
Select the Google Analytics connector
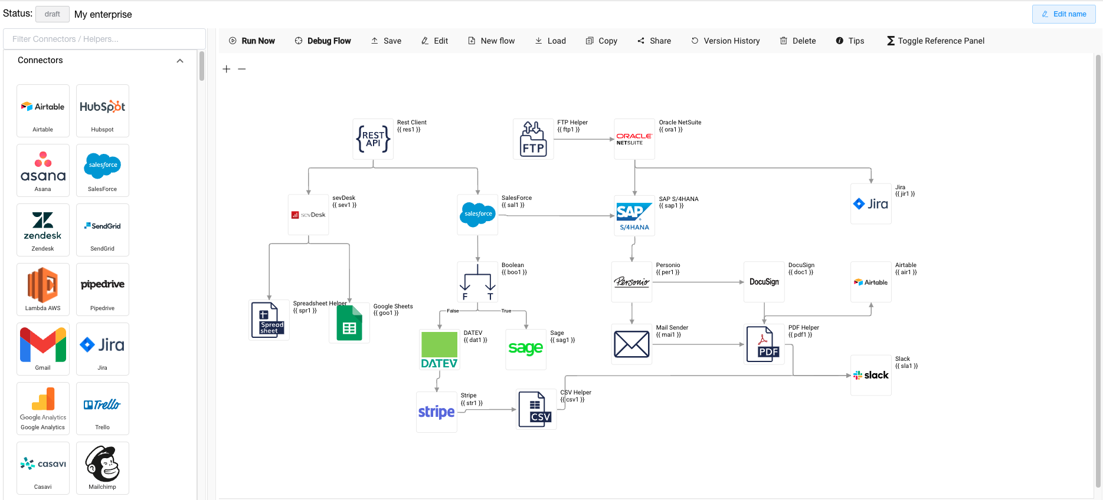click(x=43, y=409)
